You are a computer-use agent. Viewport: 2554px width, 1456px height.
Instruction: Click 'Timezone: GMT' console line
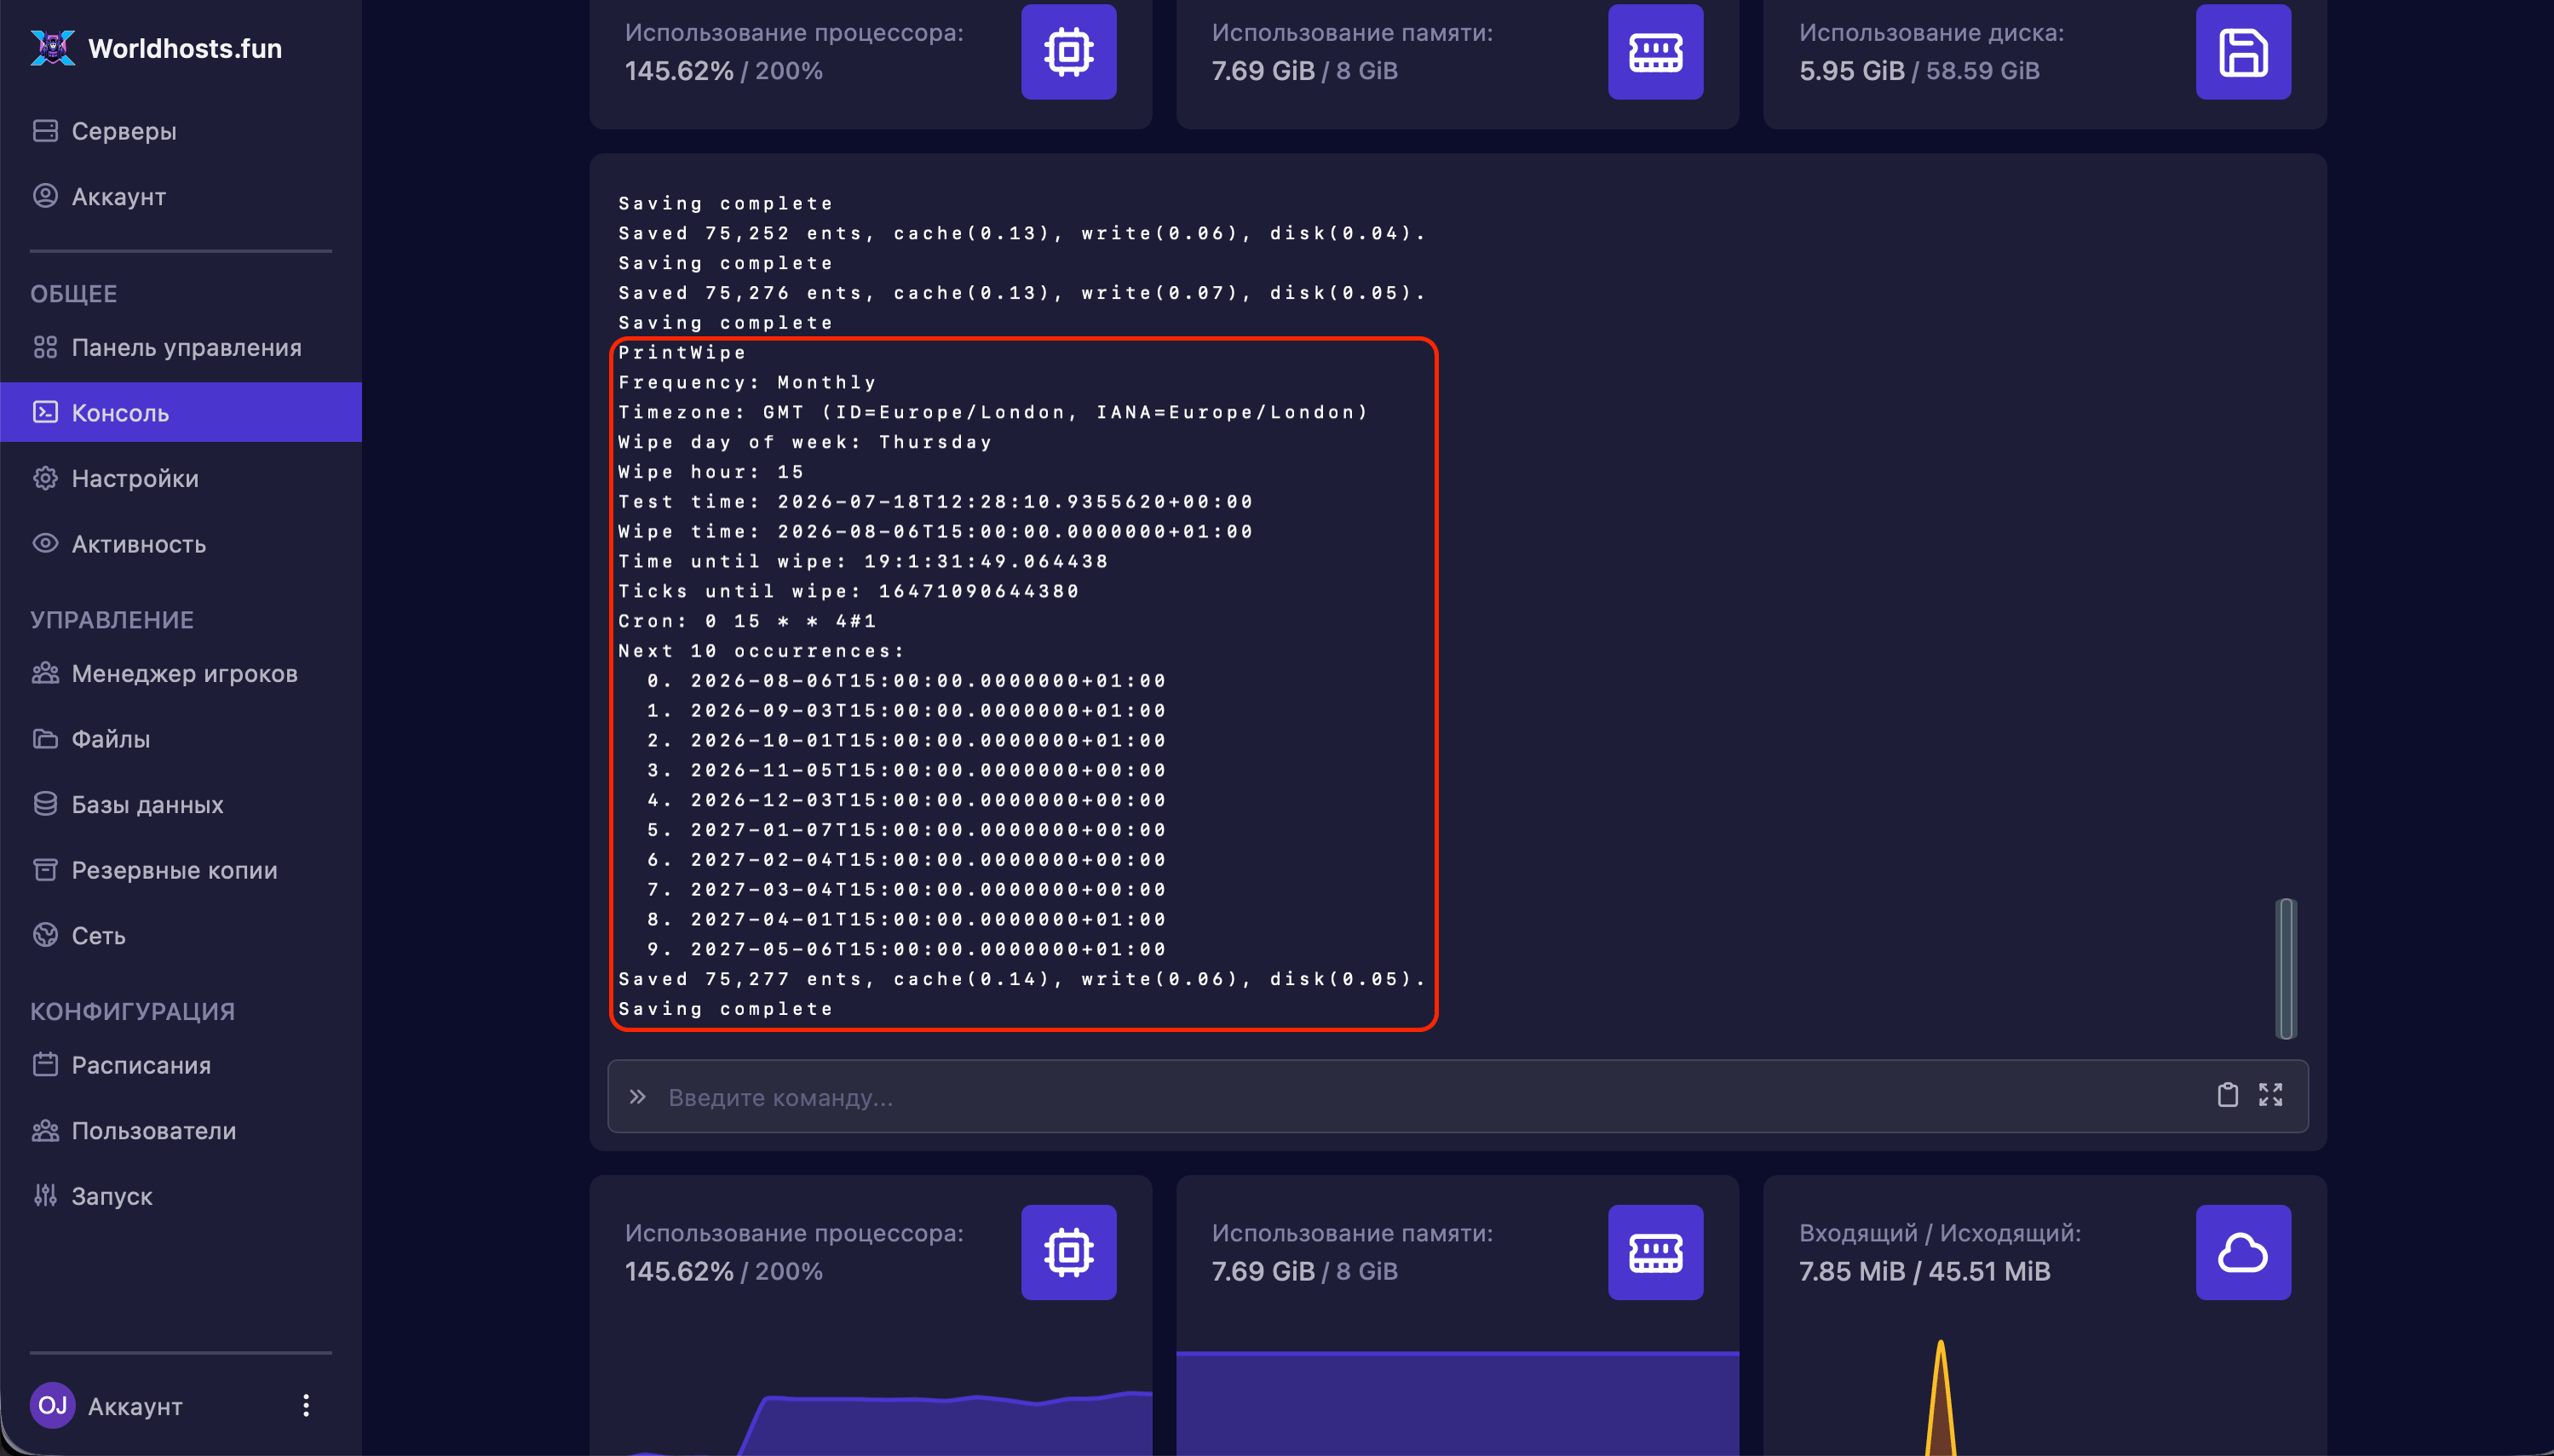click(993, 412)
